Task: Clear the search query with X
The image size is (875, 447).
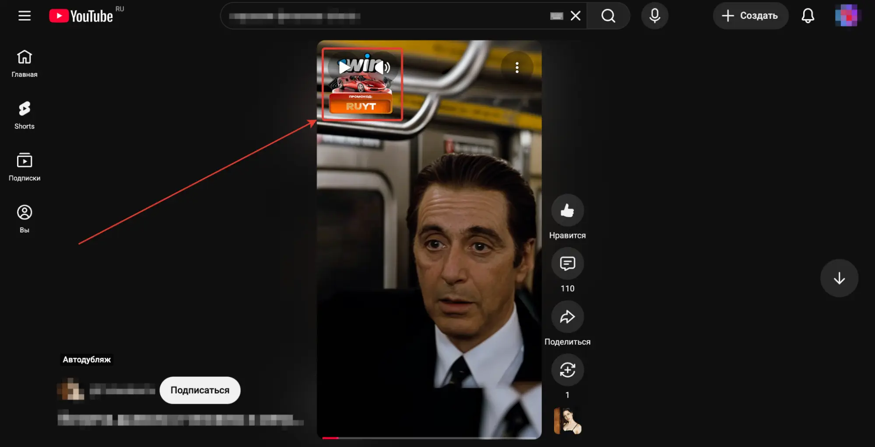Action: (x=576, y=16)
